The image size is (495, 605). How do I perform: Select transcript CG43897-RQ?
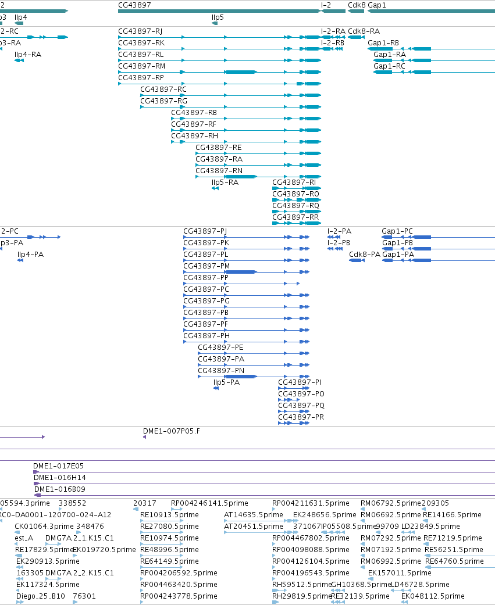click(295, 205)
